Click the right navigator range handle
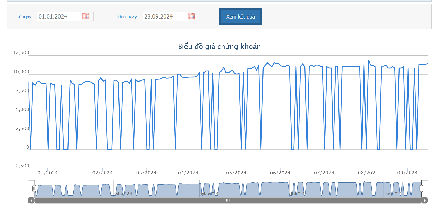 421,189
